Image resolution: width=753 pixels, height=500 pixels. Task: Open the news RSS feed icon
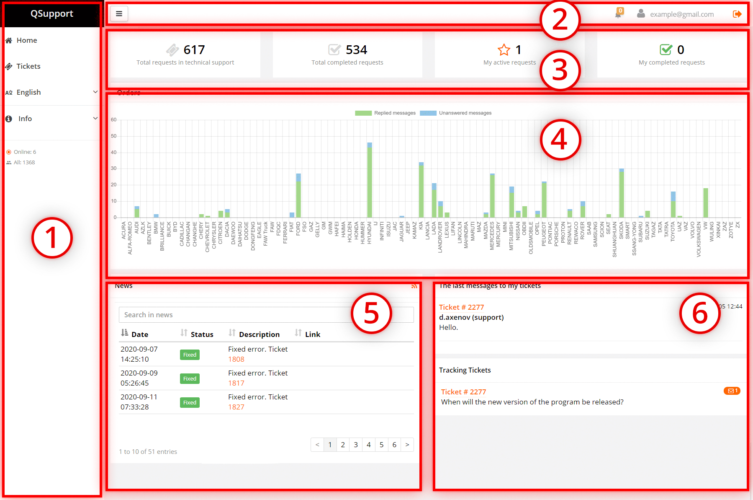pos(414,286)
